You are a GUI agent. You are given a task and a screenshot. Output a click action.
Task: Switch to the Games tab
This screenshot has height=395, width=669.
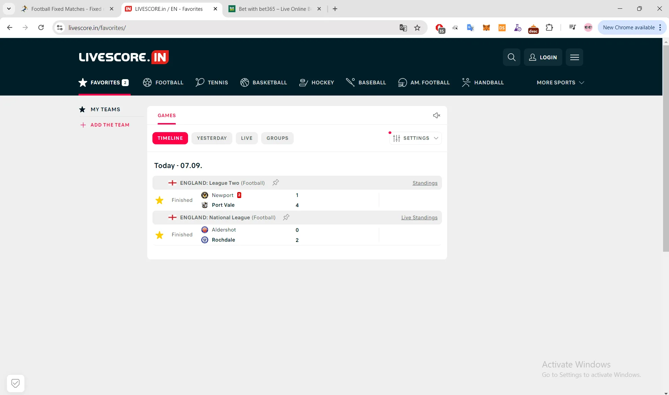click(167, 115)
